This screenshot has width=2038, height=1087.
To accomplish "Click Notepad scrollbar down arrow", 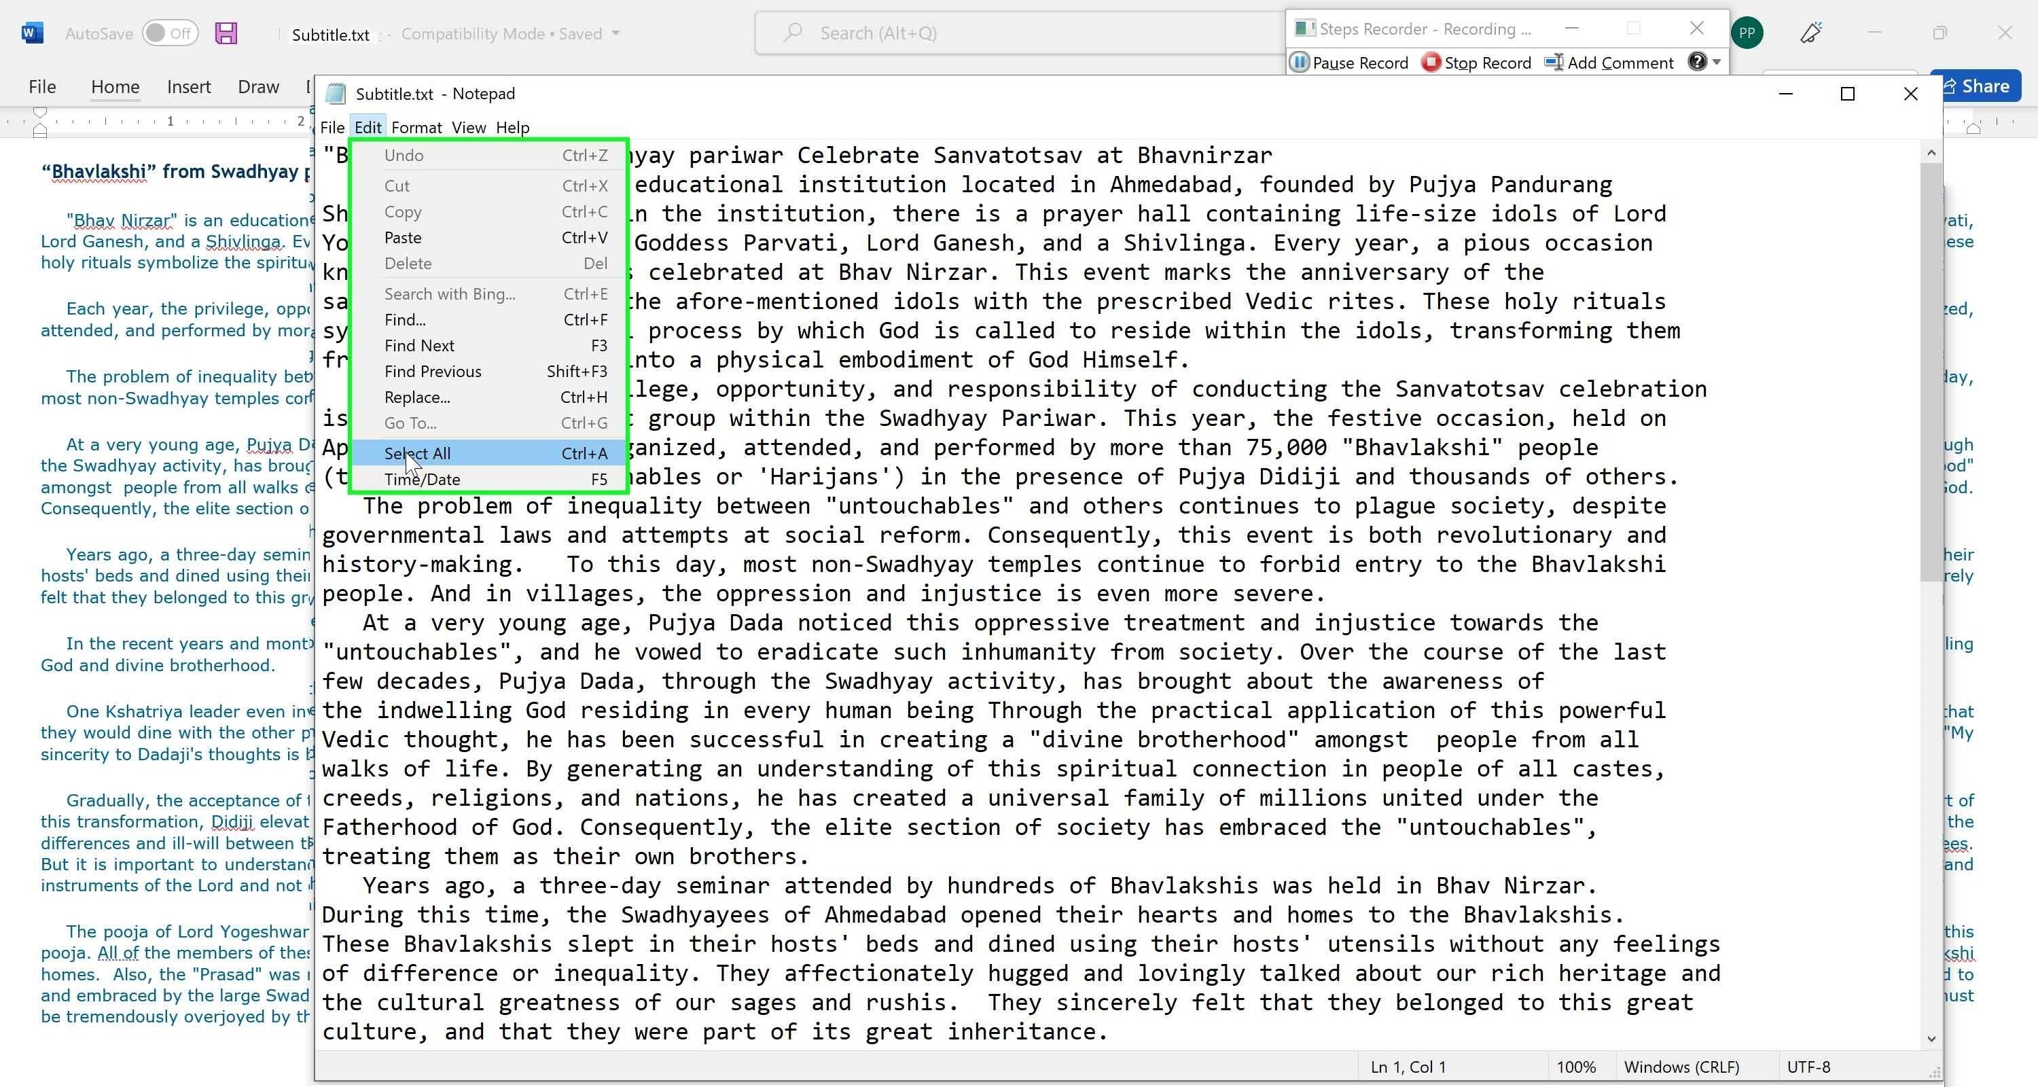I will tap(1931, 1039).
